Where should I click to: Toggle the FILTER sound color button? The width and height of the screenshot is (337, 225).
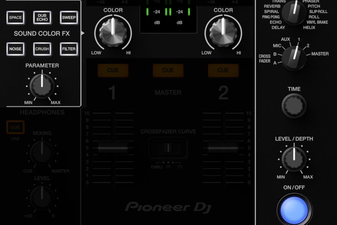[69, 48]
